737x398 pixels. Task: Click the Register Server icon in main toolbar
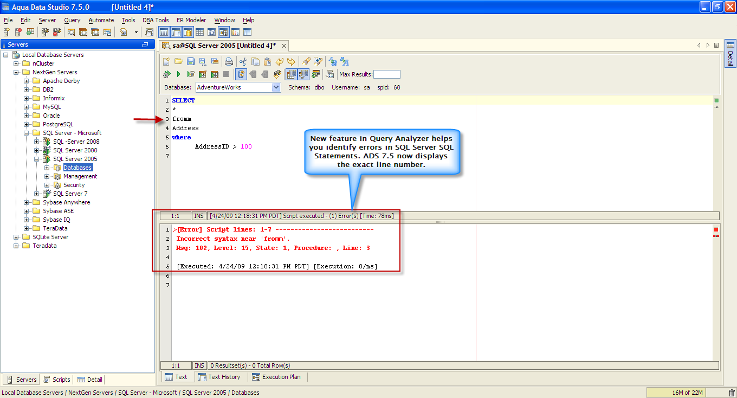coord(7,33)
